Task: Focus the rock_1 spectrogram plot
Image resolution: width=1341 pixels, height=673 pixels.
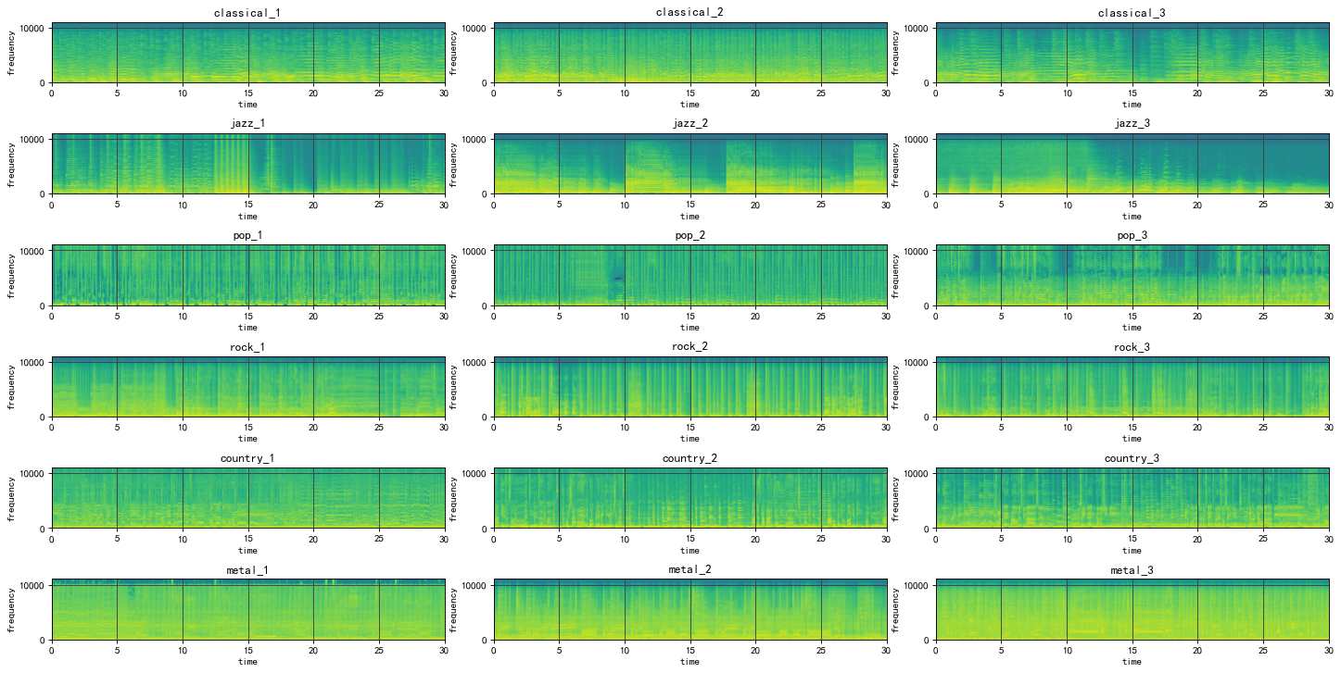Action: coord(247,387)
